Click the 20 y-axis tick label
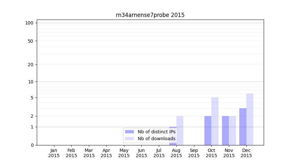The image size is (293, 163). [x=31, y=65]
